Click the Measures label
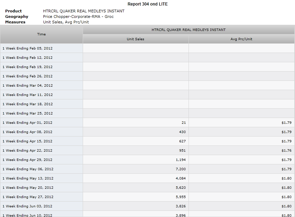The height and width of the screenshot is (217, 295). click(15, 22)
